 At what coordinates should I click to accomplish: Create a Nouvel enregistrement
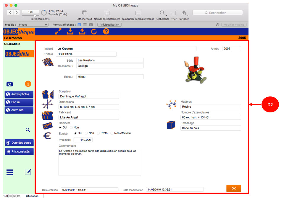107,13
